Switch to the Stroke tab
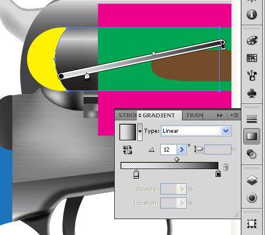The height and width of the screenshot is (235, 265). click(127, 116)
